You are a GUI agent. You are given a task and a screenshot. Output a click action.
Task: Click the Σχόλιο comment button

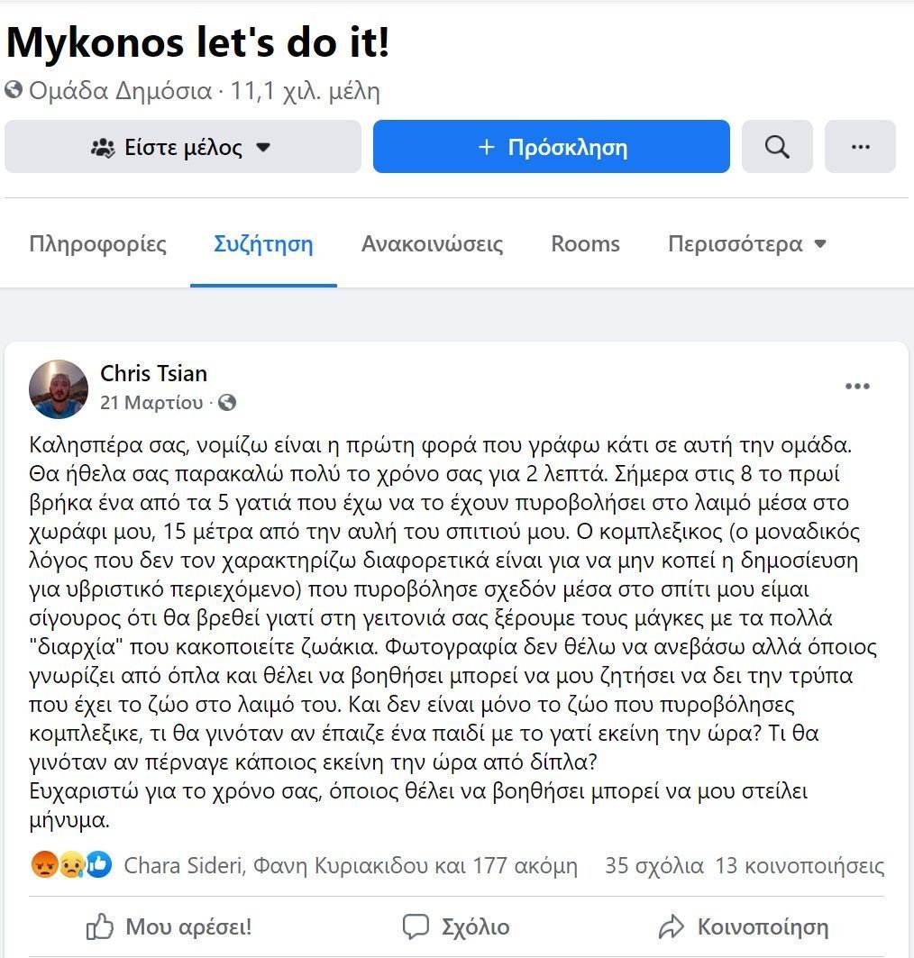coord(456,926)
